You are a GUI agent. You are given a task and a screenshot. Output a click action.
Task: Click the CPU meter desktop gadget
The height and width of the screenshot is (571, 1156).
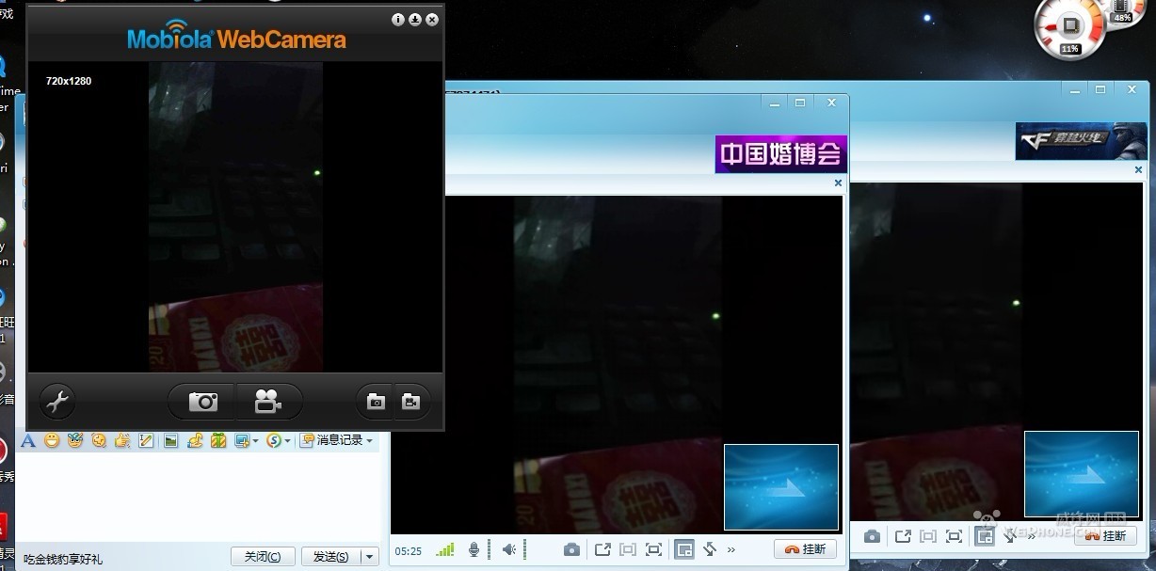click(x=1069, y=26)
